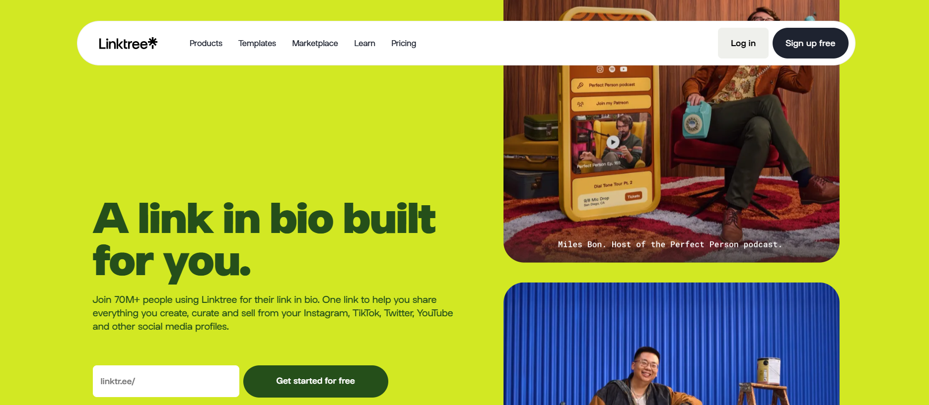The height and width of the screenshot is (405, 929).
Task: Select the blue curtain creator image card
Action: click(671, 344)
